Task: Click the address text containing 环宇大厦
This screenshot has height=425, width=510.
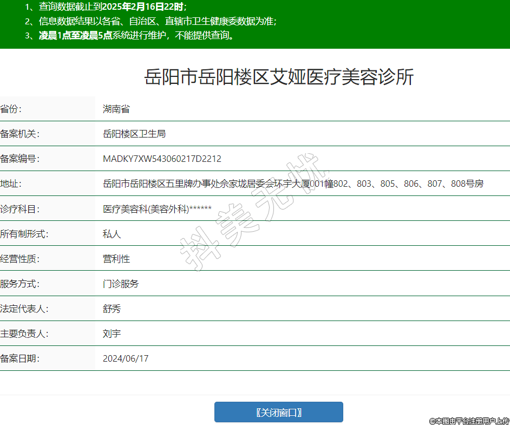Action: [x=292, y=184]
